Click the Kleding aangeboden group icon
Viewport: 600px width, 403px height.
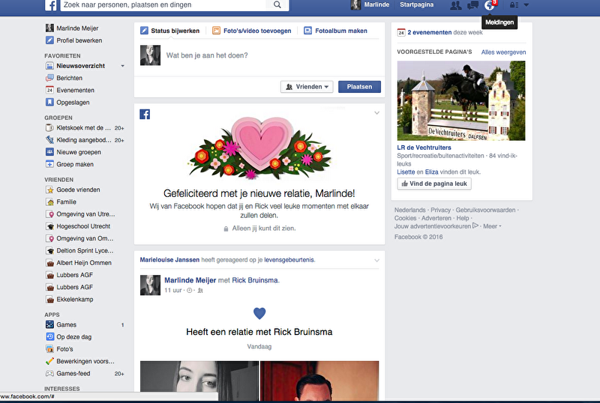tap(49, 140)
